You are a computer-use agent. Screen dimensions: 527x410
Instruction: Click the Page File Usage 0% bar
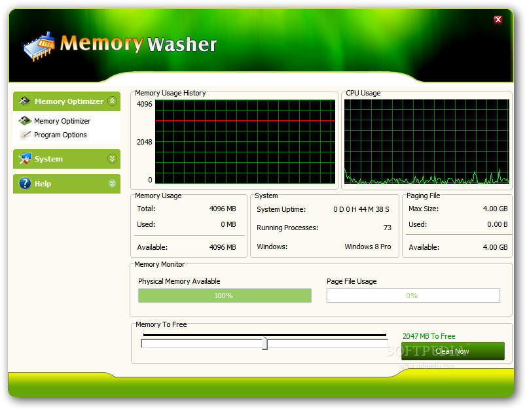[413, 296]
